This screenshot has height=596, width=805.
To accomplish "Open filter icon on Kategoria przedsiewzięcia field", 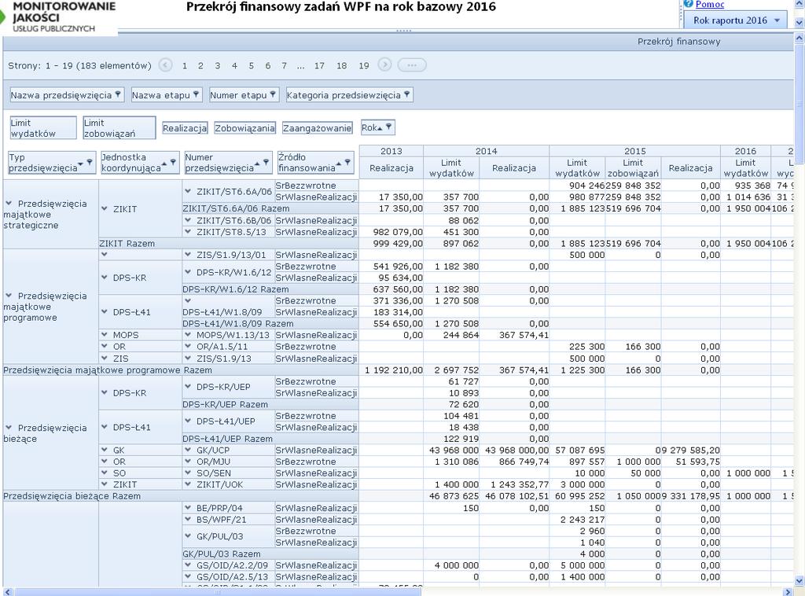I will click(406, 94).
